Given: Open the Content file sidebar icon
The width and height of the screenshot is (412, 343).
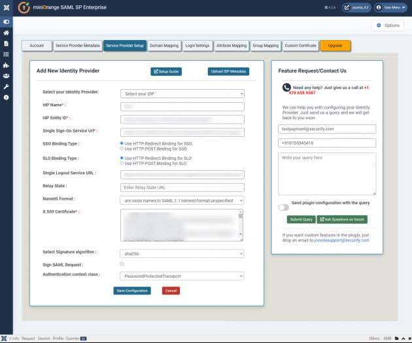Looking at the screenshot, I should [x=7, y=43].
